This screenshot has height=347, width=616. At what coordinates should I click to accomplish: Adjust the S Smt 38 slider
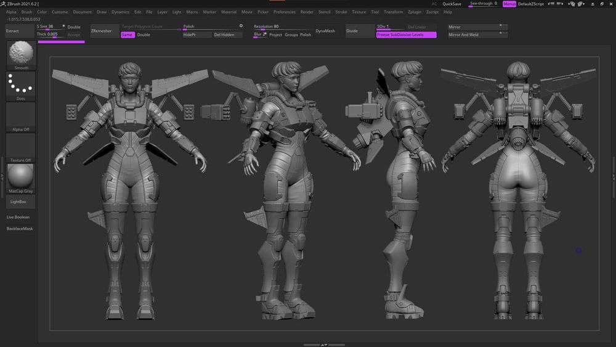51,27
